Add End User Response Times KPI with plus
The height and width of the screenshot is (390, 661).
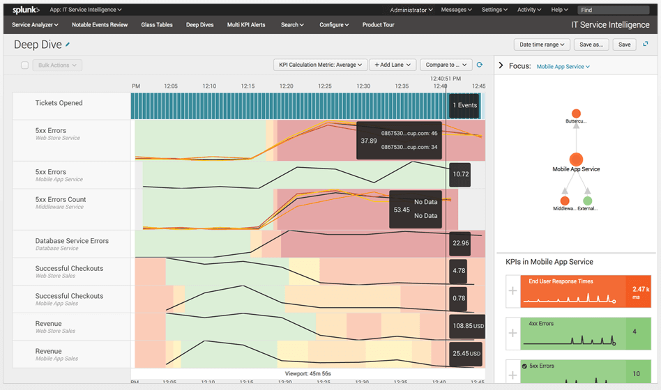point(512,290)
